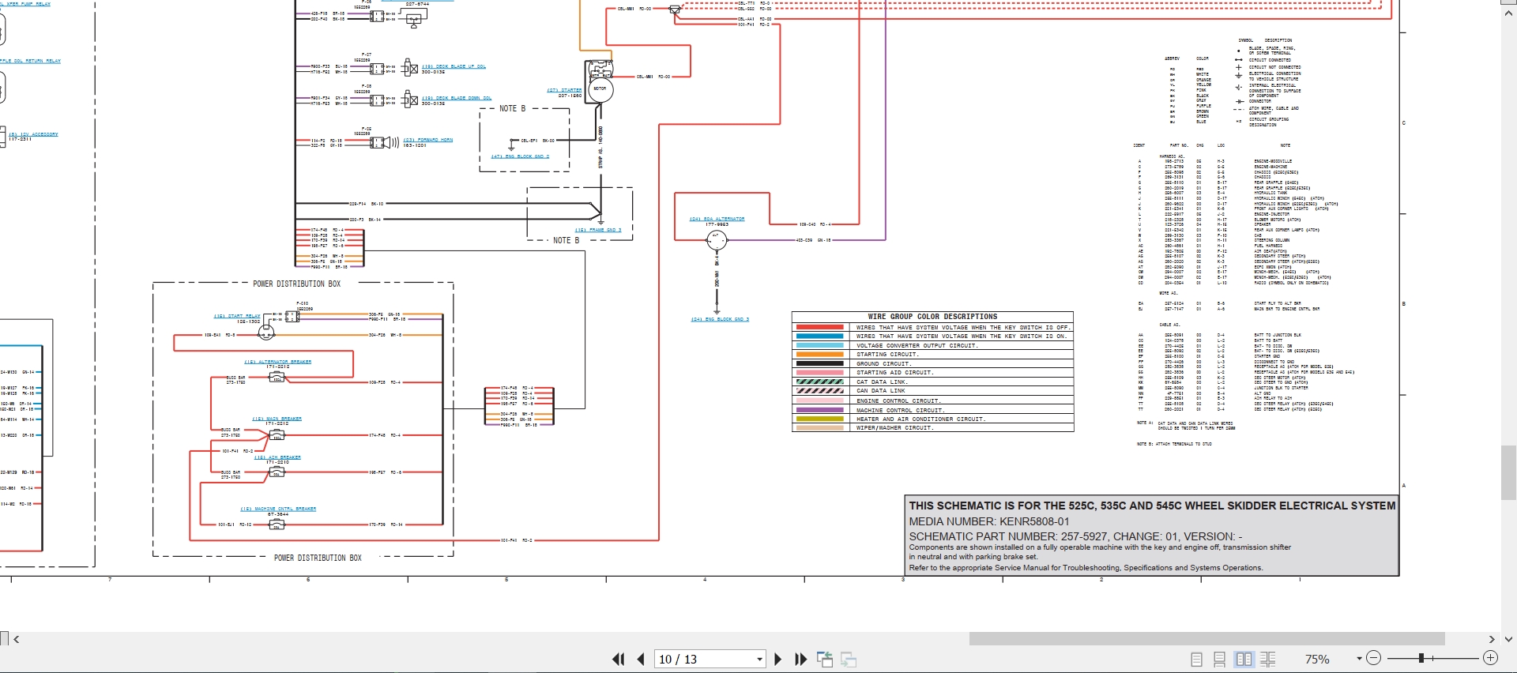This screenshot has height=673, width=1517.
Task: Select single page view layout
Action: point(1196,659)
